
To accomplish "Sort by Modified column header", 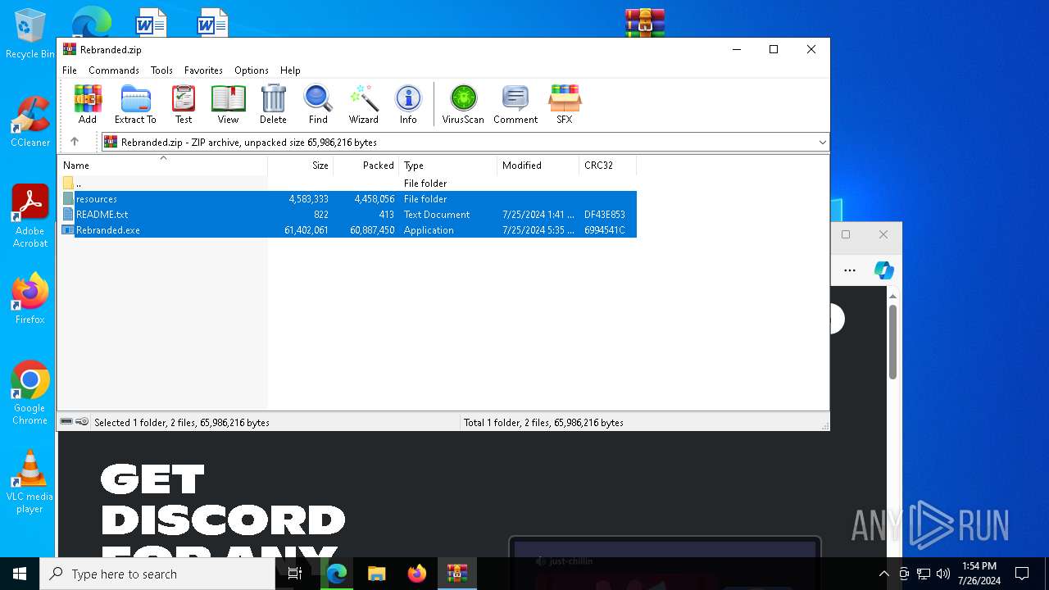I will tap(538, 166).
